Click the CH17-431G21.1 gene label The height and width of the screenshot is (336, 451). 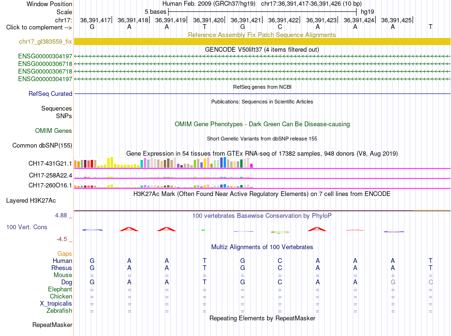pos(50,164)
